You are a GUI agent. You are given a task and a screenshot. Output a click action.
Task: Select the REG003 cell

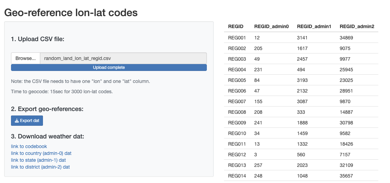tap(237, 59)
